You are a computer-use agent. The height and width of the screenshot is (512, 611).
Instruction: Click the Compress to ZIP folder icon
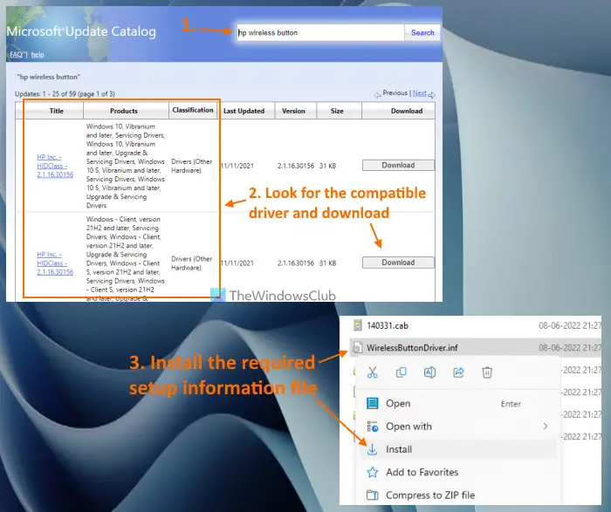click(372, 495)
